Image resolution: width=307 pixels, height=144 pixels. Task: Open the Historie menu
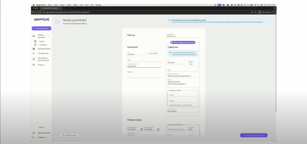(x=69, y=5)
